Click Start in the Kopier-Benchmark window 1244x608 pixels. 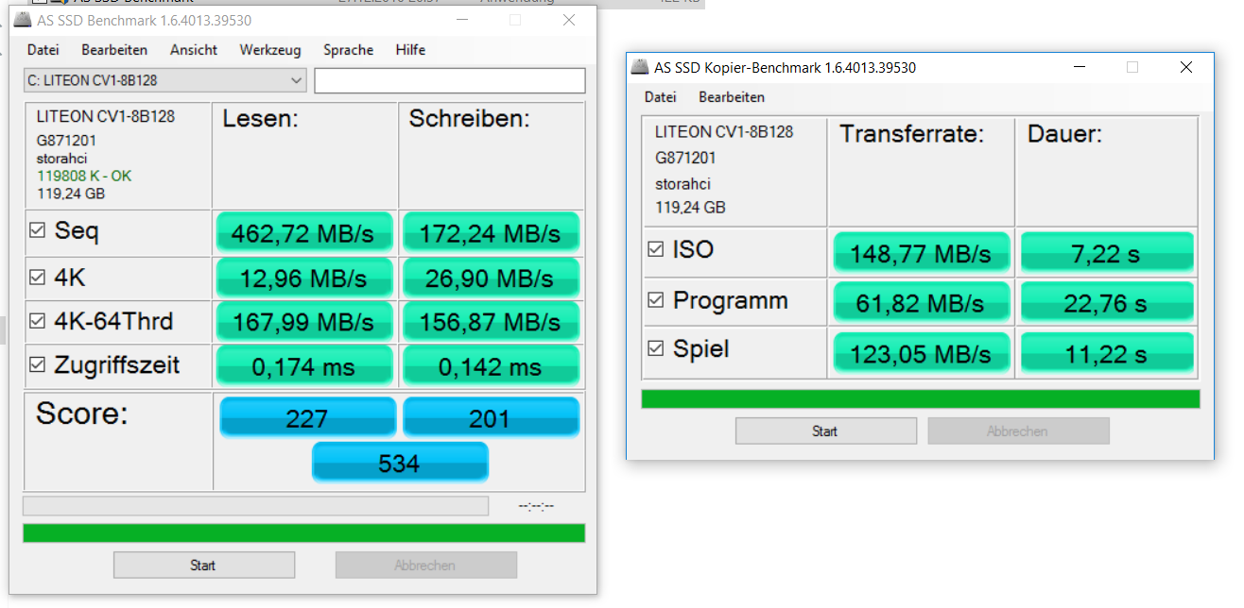pos(825,431)
